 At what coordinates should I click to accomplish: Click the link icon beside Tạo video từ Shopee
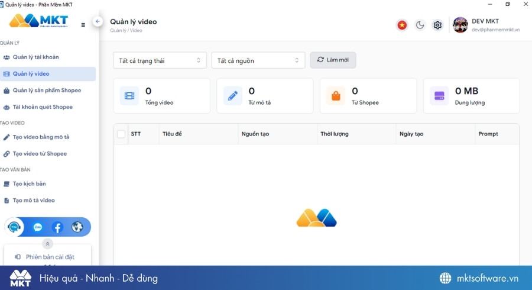pos(7,154)
